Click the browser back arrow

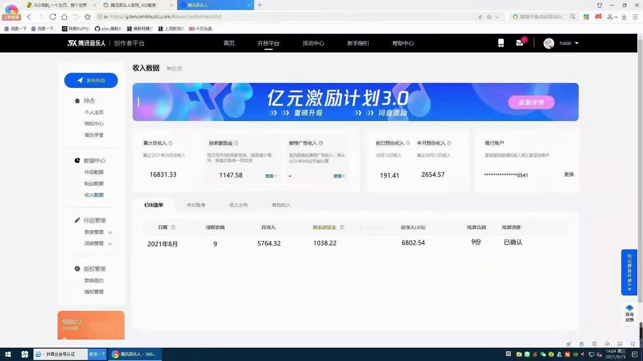coord(29,17)
